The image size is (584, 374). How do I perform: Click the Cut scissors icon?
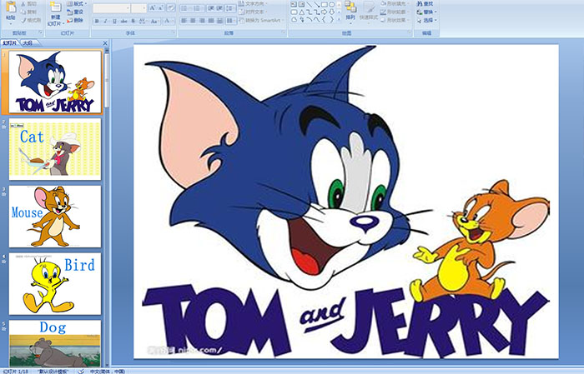tap(23, 3)
